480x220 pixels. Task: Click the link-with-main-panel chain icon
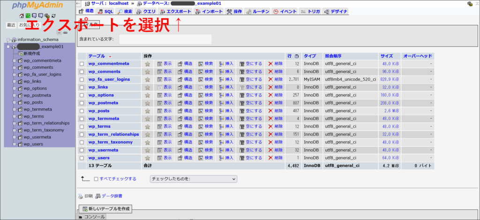(x=65, y=32)
